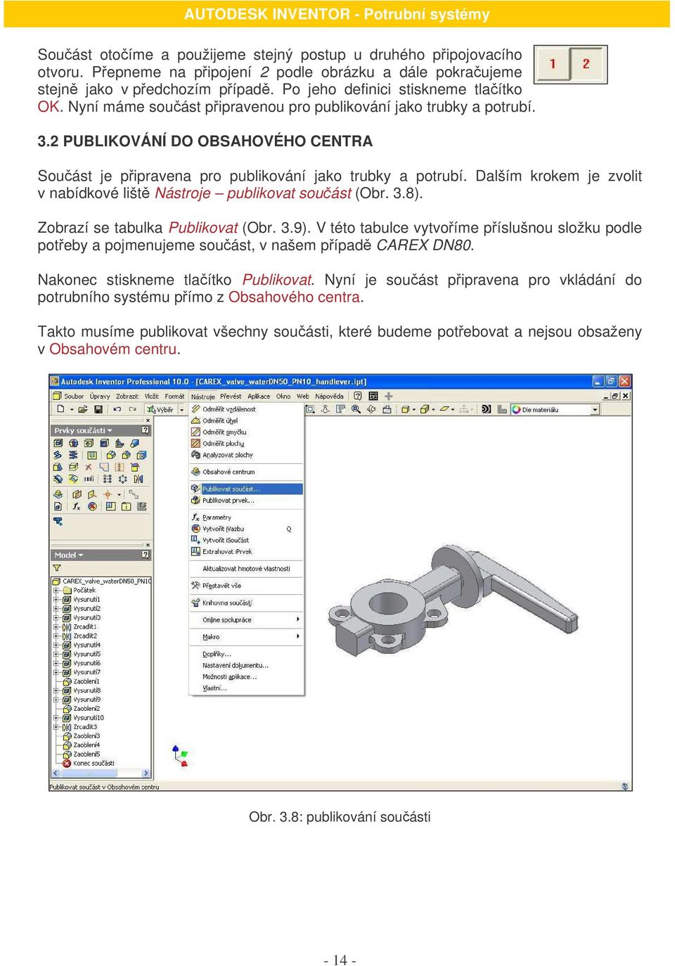Click the model browser filter funnel icon
This screenshot has width=675, height=966.
click(58, 567)
